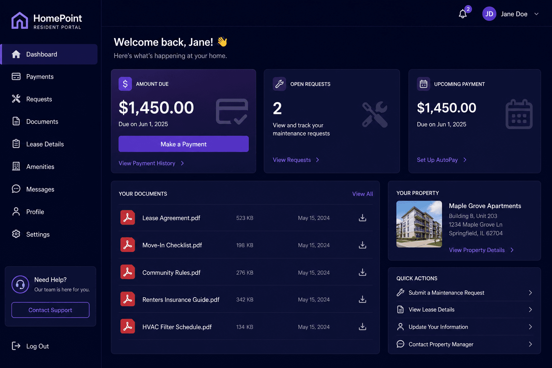Click the Profile person sidebar icon
552x368 pixels.
pos(16,211)
